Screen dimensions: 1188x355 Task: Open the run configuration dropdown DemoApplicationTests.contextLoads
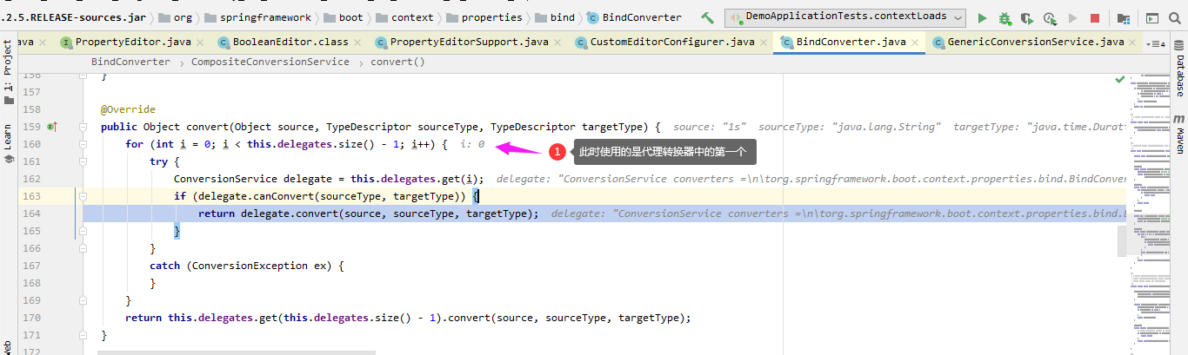(845, 17)
